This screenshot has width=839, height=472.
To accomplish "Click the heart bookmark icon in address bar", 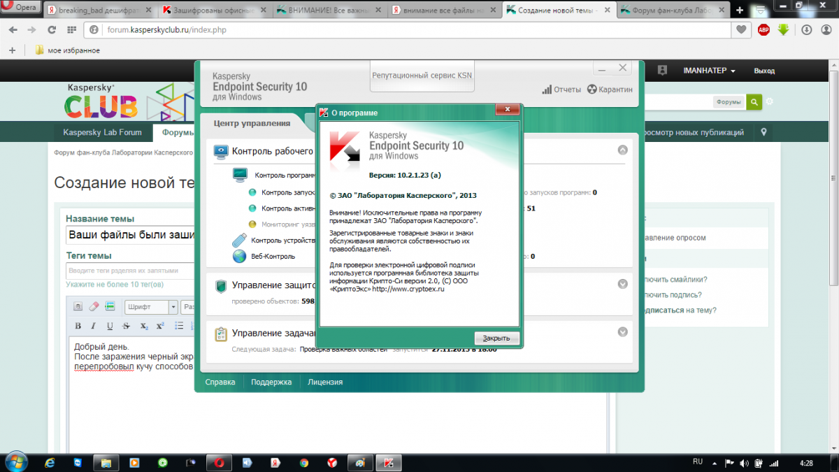I will click(x=742, y=30).
